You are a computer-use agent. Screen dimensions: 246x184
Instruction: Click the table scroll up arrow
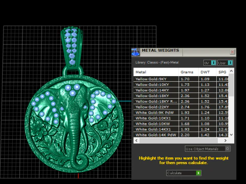point(231,71)
